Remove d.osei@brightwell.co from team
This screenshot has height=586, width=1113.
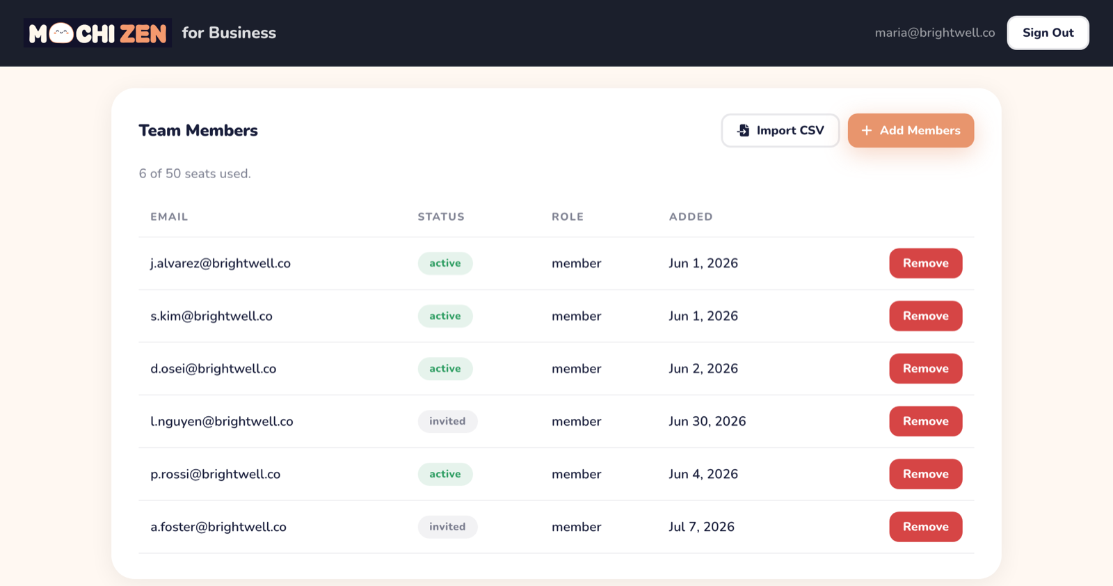coord(925,369)
